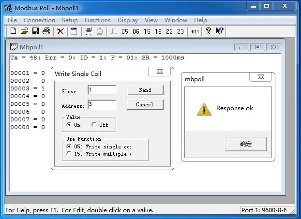
Task: Click coil row 00002 = 0
Action: coord(28,81)
